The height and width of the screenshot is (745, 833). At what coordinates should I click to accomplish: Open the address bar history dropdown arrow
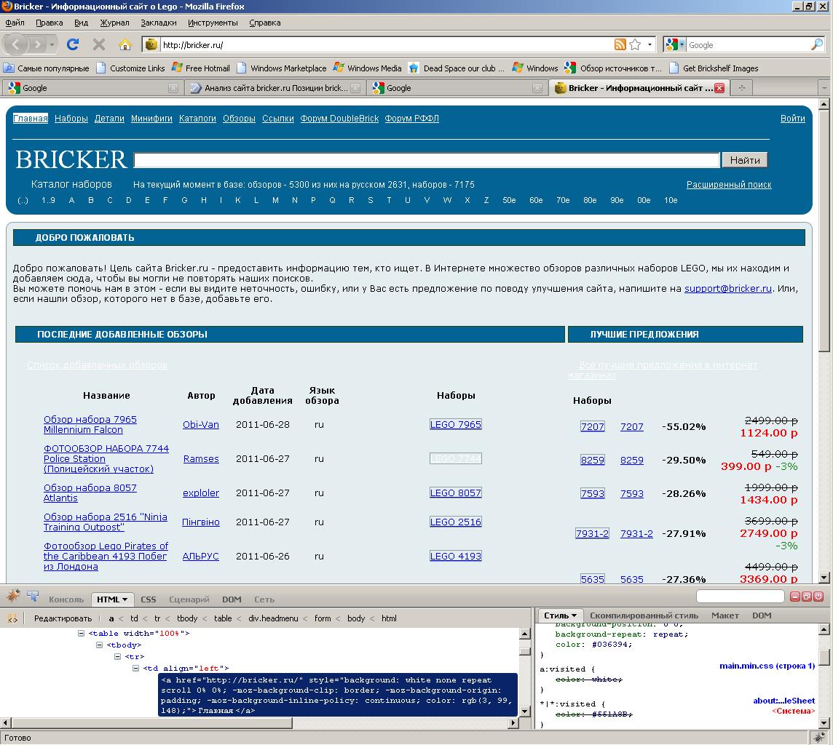(650, 44)
